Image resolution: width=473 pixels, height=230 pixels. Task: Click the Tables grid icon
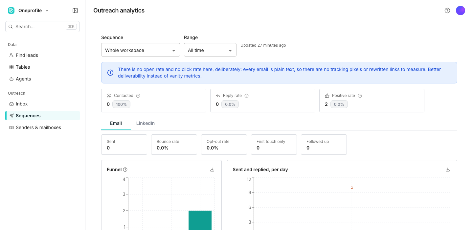[x=11, y=67]
